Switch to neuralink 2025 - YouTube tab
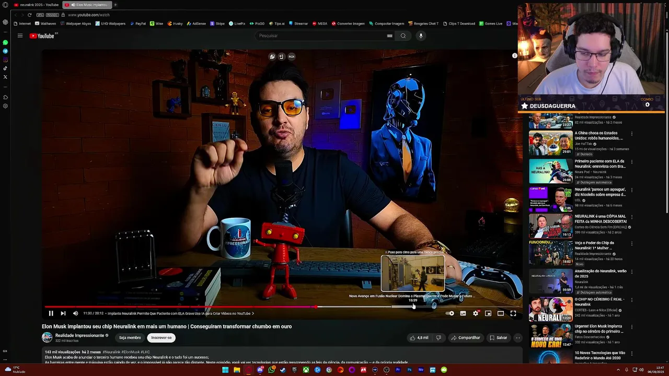669x376 pixels. click(37, 5)
